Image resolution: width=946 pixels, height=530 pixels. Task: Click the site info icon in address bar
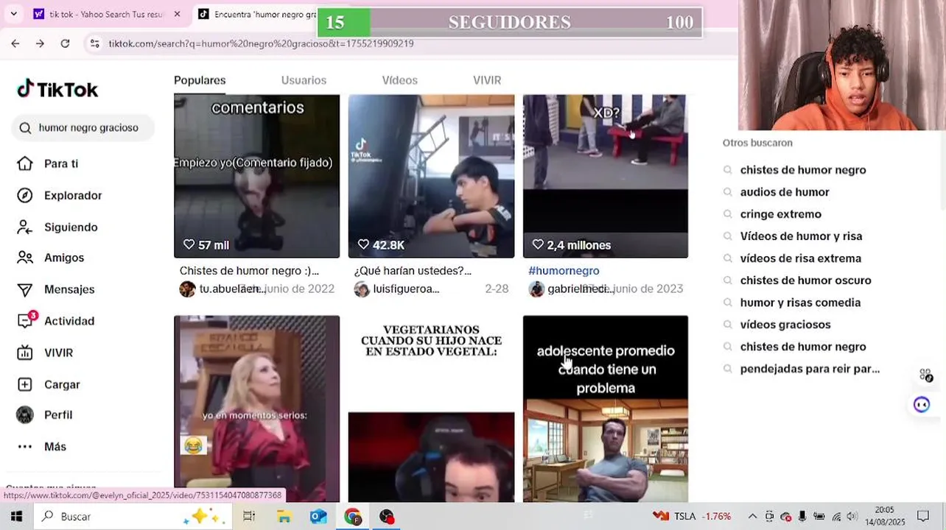pos(94,43)
